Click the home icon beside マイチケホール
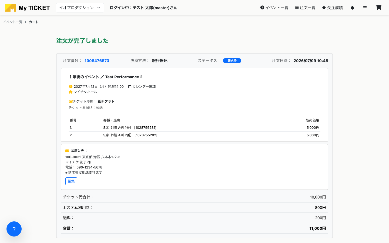389x243 pixels. (x=71, y=92)
